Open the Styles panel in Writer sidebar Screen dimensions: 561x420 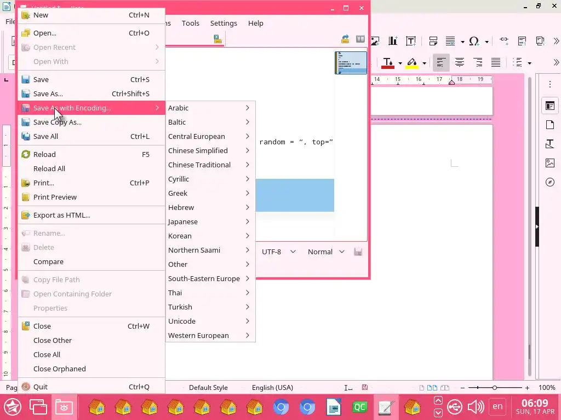point(550,144)
